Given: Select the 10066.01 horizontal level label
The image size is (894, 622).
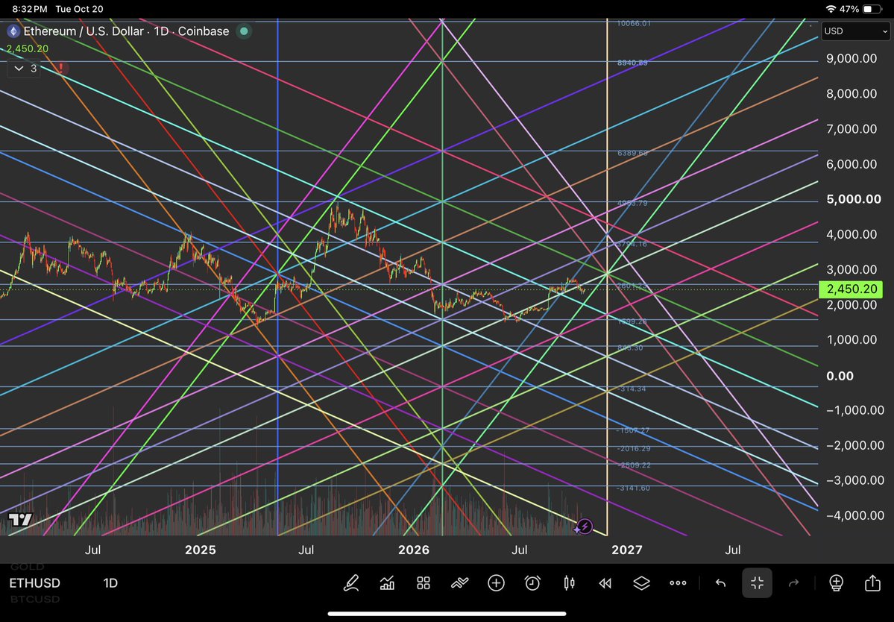Looking at the screenshot, I should (x=634, y=23).
